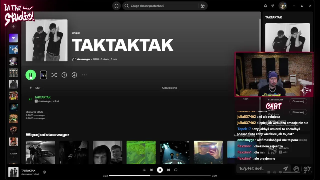320x180 pixels.
Task: Open wikut link in track row
Action: pos(56,101)
